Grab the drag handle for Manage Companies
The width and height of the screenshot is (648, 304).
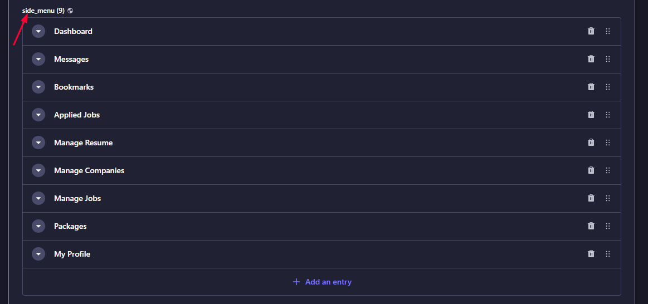pos(607,170)
